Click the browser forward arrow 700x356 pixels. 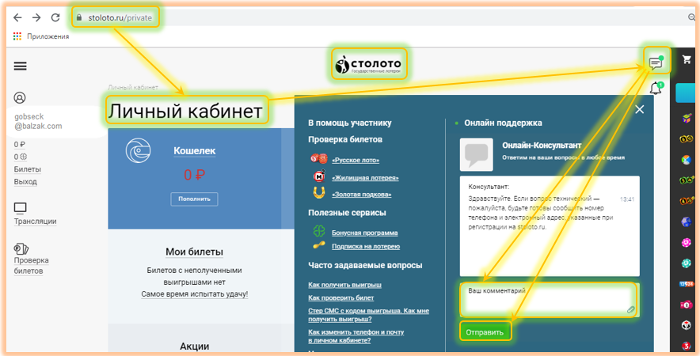pyautogui.click(x=36, y=17)
